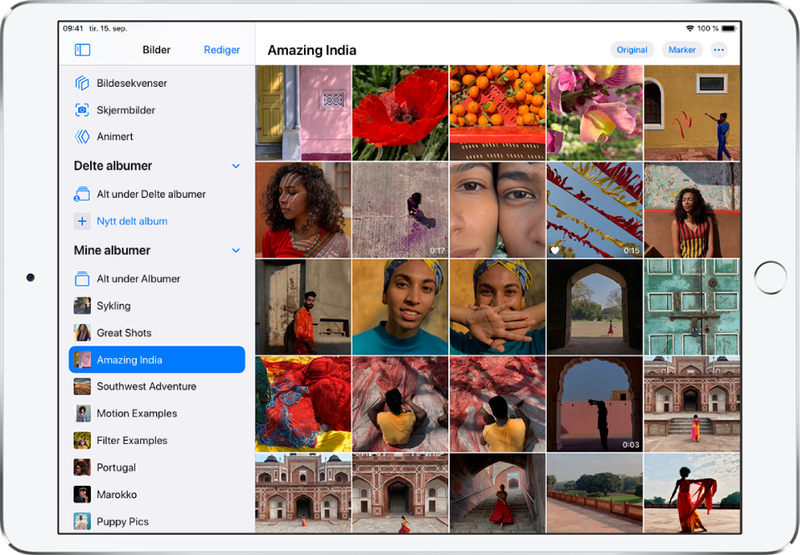Toggle the Original filter view
The width and height of the screenshot is (804, 555).
tap(631, 49)
